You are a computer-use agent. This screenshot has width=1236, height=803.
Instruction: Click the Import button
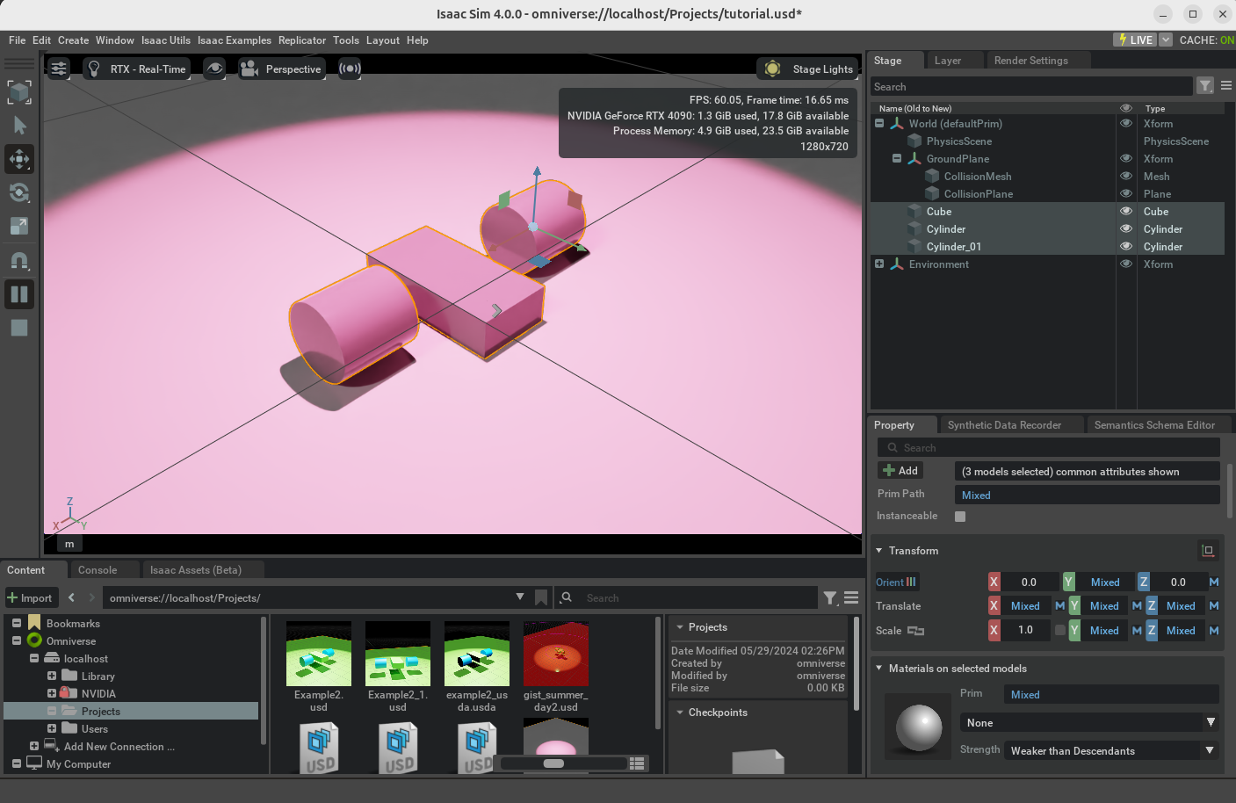[x=31, y=598]
